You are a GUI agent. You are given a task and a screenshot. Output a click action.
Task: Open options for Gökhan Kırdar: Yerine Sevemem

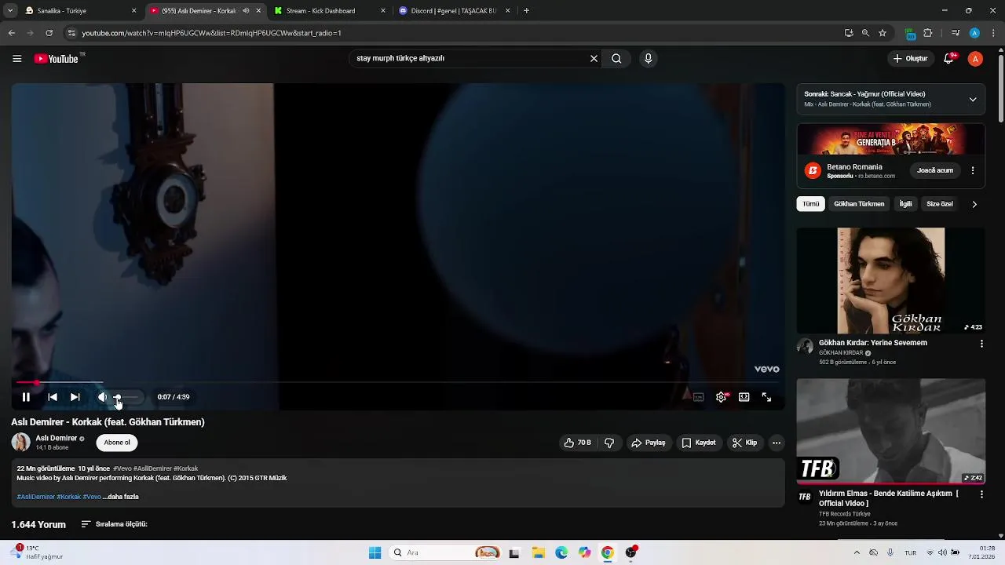coord(981,344)
